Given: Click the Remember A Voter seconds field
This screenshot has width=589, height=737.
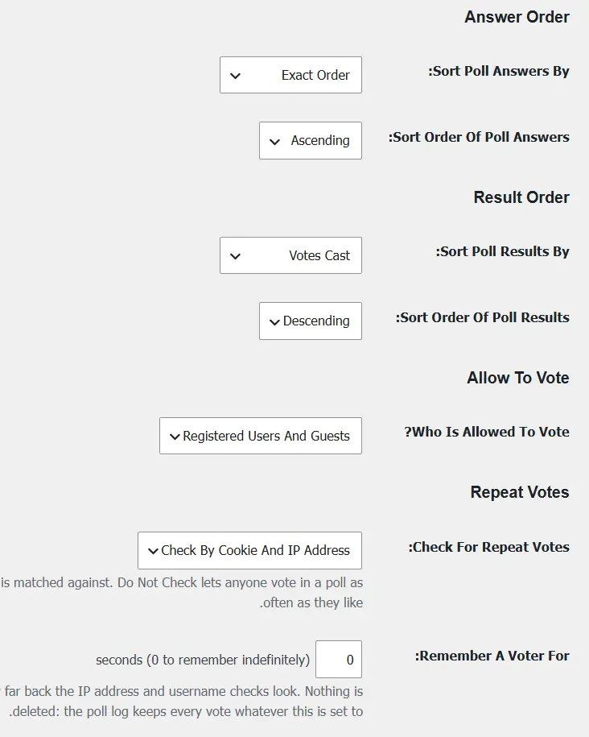Looking at the screenshot, I should coord(339,659).
